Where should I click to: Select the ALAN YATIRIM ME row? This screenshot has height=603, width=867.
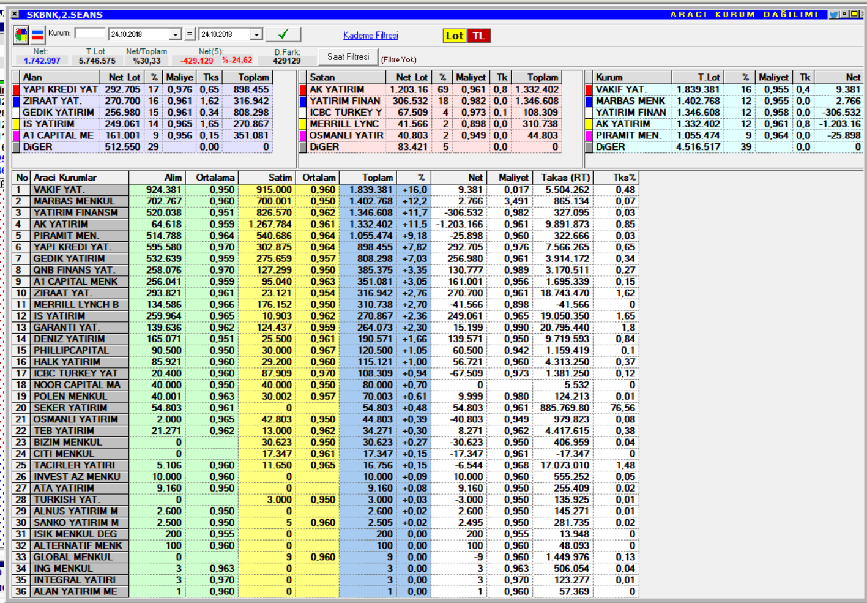[x=326, y=591]
